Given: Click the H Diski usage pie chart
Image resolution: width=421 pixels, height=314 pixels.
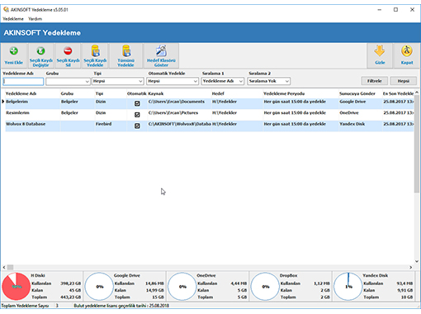Looking at the screenshot, I should pyautogui.click(x=16, y=287).
